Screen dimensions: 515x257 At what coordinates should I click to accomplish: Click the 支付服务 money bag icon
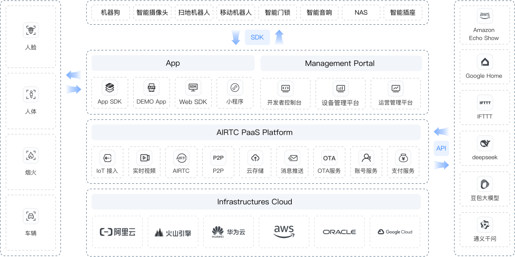pyautogui.click(x=403, y=158)
